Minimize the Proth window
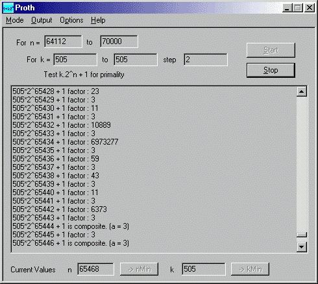This screenshot has width=318, height=284. coord(287,8)
